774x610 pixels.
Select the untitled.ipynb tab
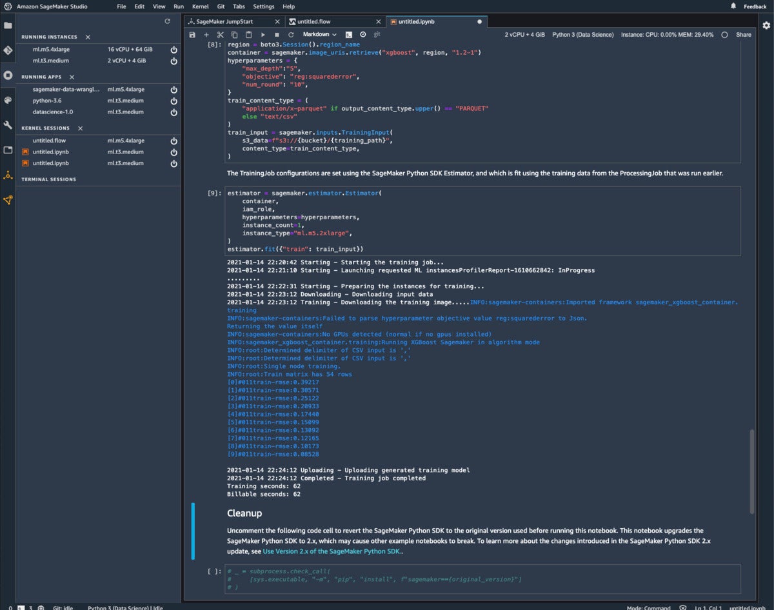437,21
